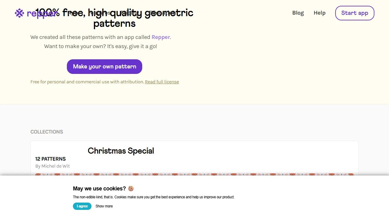Open the Christmas Special collection
Viewport: 389px width, 219px height.
coord(121,151)
